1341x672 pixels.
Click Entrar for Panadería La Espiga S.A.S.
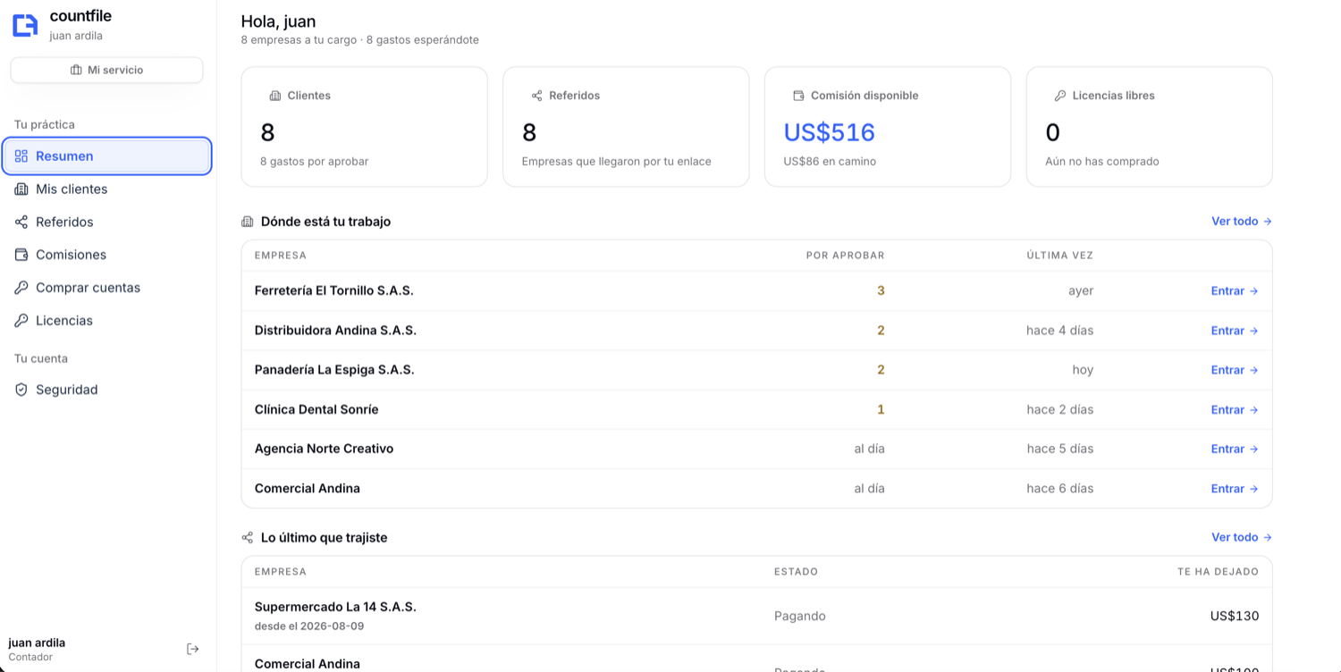(x=1235, y=370)
